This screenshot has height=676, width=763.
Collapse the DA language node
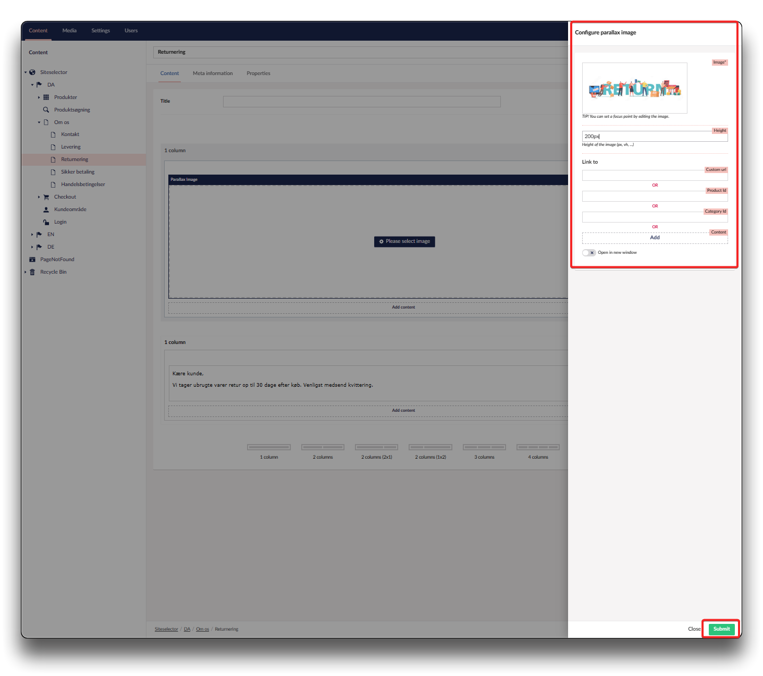[32, 85]
